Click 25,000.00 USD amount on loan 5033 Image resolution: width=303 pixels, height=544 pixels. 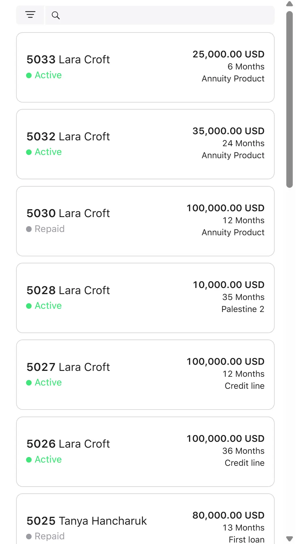coord(228,54)
